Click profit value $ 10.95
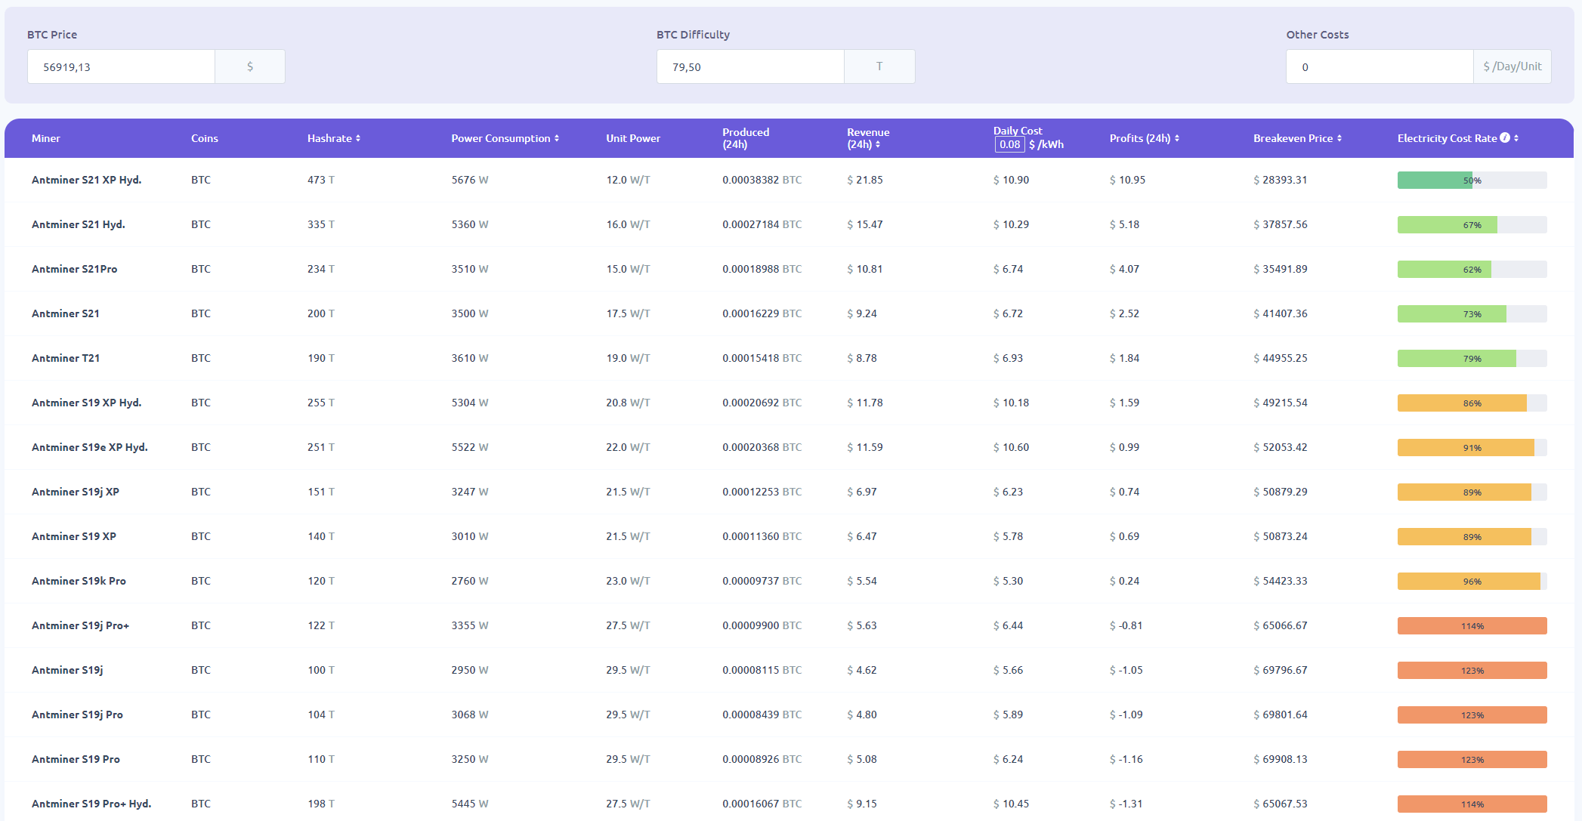 pyautogui.click(x=1127, y=180)
